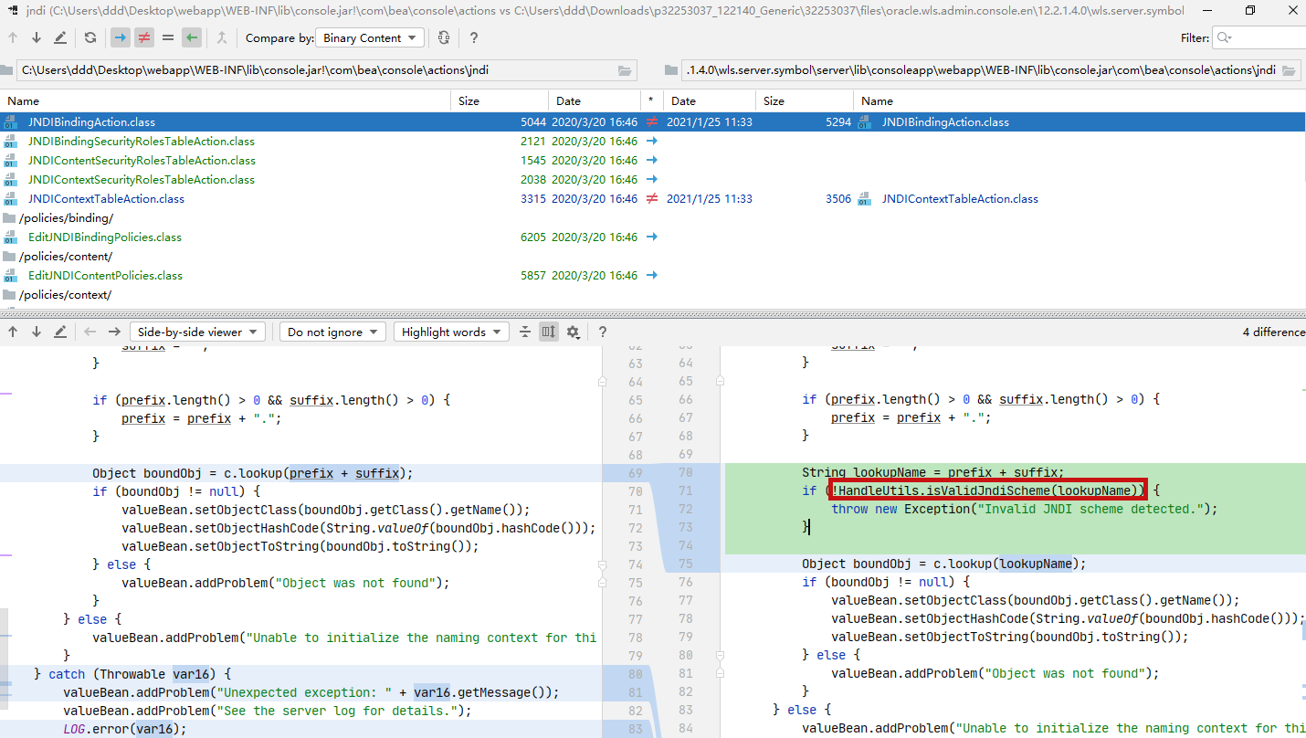
Task: Browse for right folder using folder icon
Action: point(1290,70)
